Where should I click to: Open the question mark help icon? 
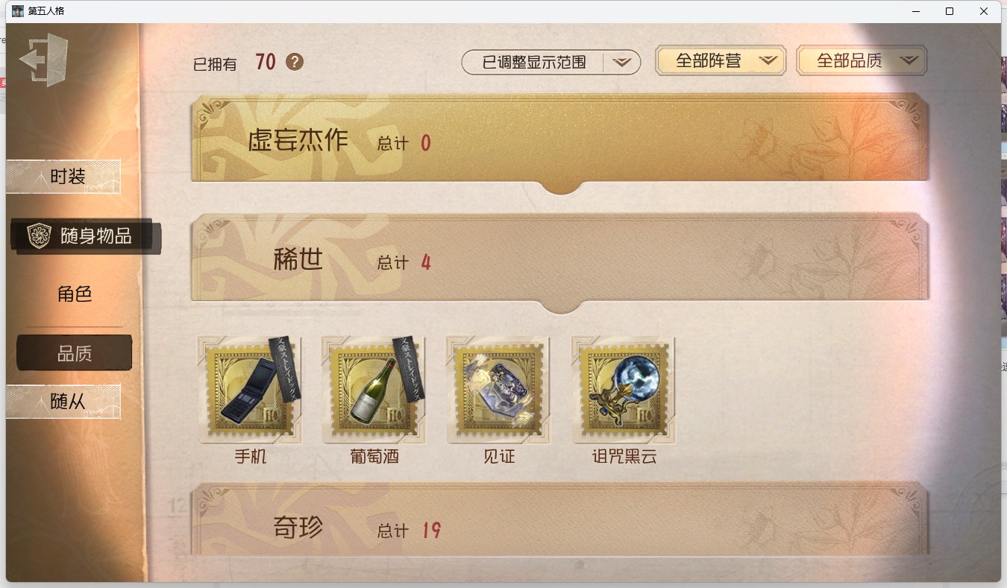(x=295, y=62)
